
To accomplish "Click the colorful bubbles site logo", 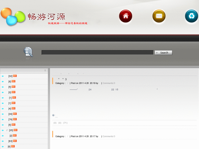I will coord(13,17).
